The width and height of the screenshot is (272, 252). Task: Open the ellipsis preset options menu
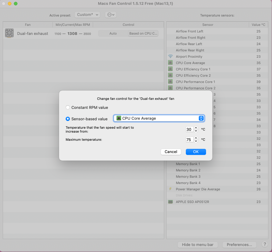point(111,15)
